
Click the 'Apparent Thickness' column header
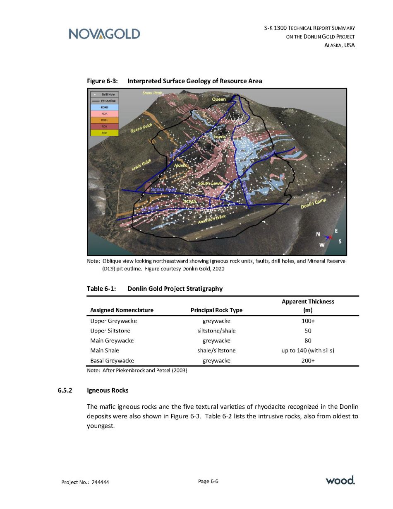308,302
